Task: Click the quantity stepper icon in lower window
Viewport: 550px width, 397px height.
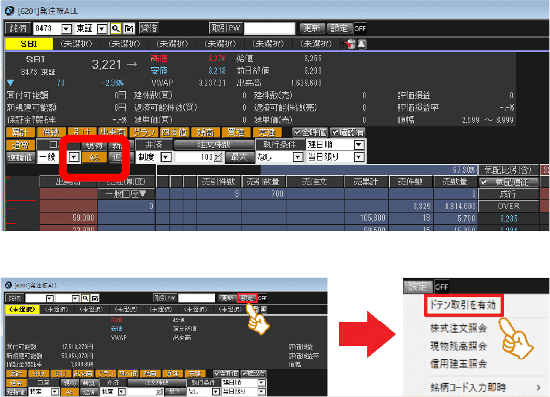Action: pos(159,392)
